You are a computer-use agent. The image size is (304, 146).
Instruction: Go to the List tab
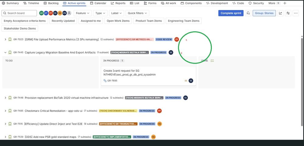coord(135,3)
